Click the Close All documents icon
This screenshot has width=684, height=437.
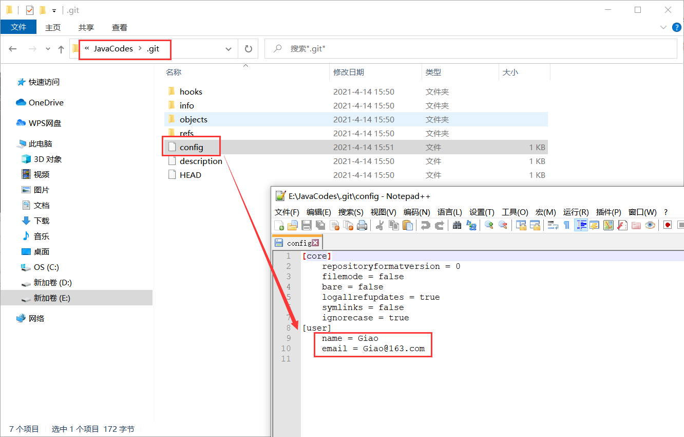[x=348, y=225]
